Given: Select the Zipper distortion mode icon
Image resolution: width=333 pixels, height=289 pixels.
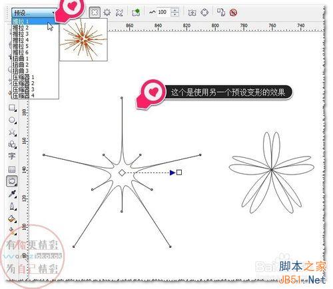Looking at the screenshot, I should coord(107,12).
